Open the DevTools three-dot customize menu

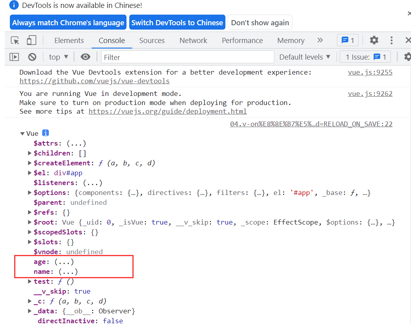[391, 40]
